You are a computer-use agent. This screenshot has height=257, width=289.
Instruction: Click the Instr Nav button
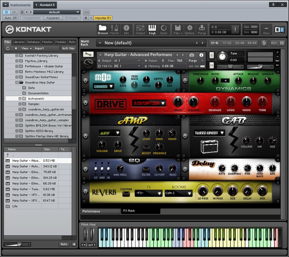pyautogui.click(x=68, y=48)
